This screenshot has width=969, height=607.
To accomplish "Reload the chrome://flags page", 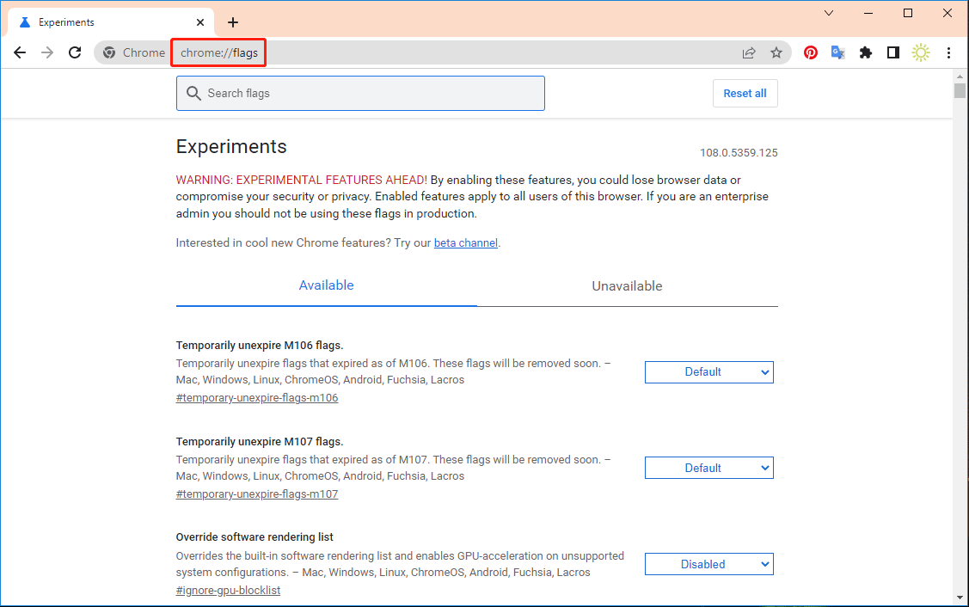I will (75, 52).
